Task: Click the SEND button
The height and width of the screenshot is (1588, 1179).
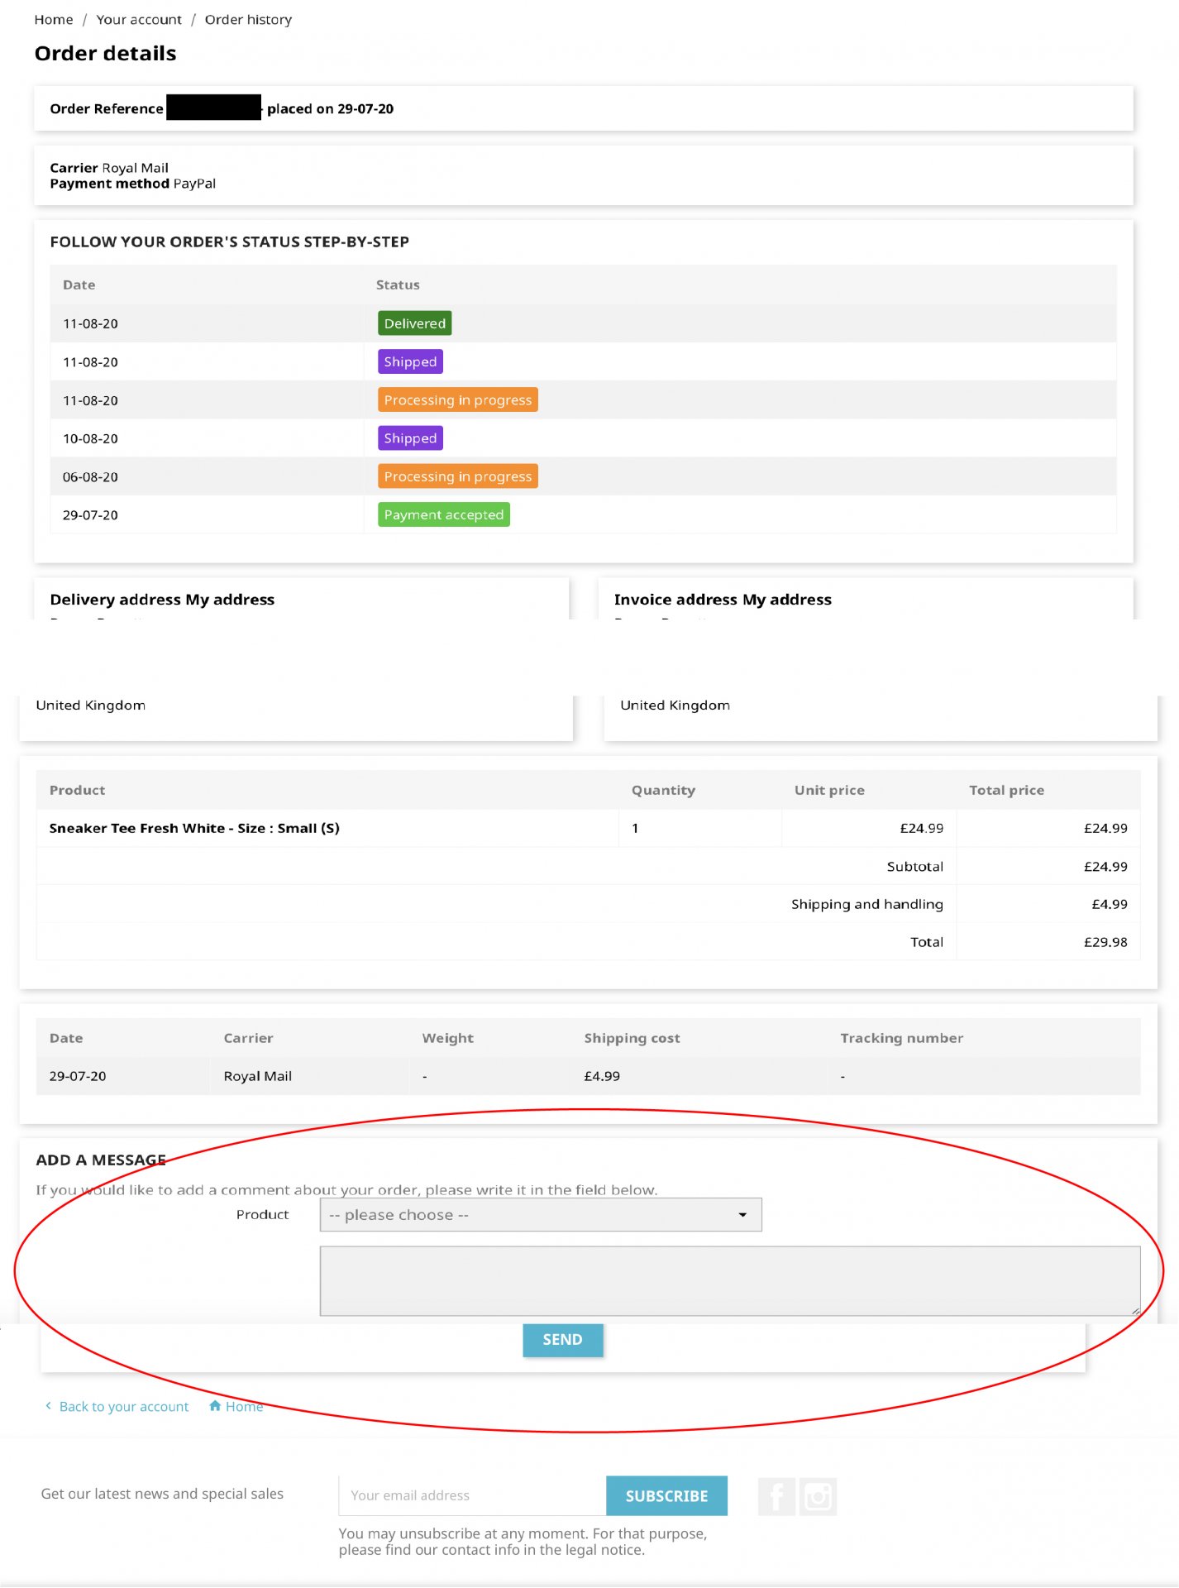Action: coord(563,1340)
